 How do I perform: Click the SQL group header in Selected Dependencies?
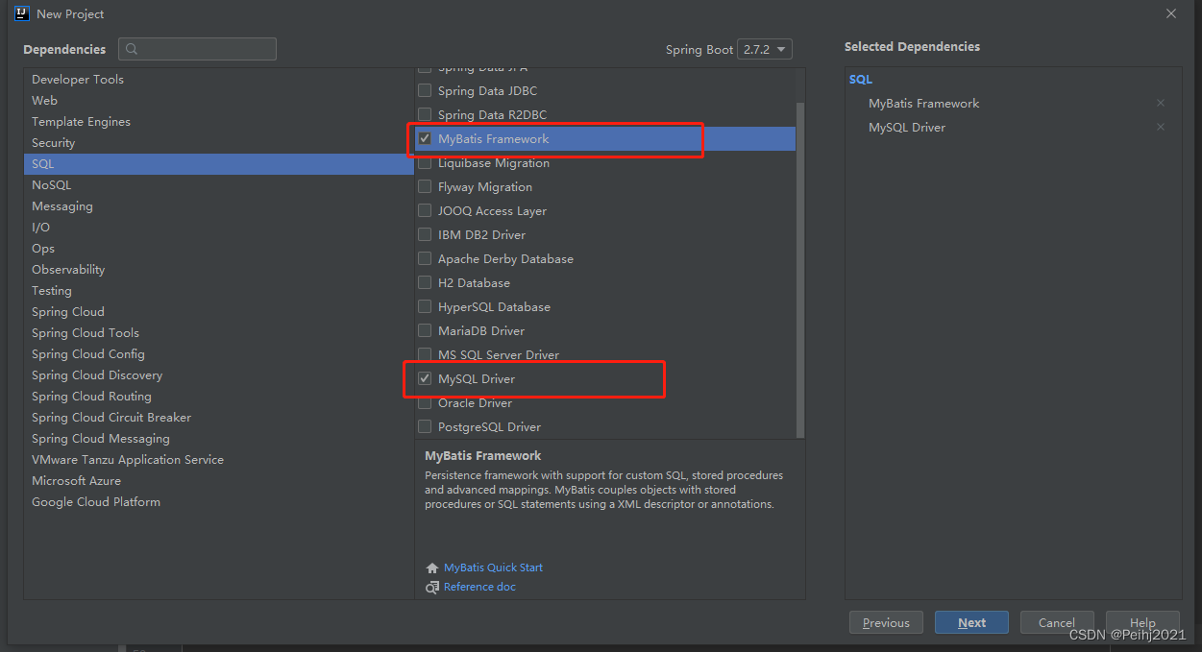861,80
